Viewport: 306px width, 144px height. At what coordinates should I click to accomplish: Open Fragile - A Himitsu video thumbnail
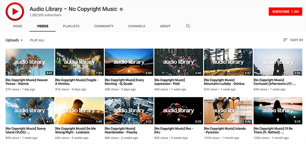coord(80,62)
